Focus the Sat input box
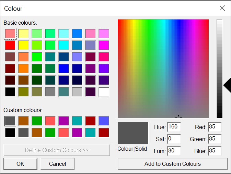Viewport: 231px width, 174px height. (174, 139)
